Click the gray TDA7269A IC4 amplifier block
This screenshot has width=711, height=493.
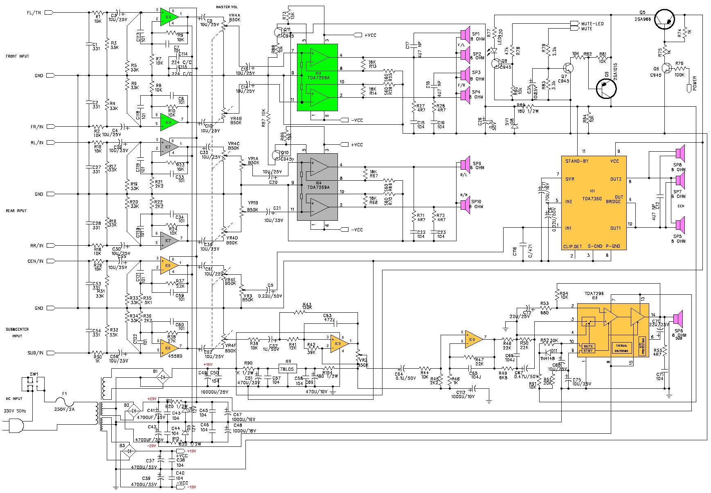pyautogui.click(x=317, y=187)
